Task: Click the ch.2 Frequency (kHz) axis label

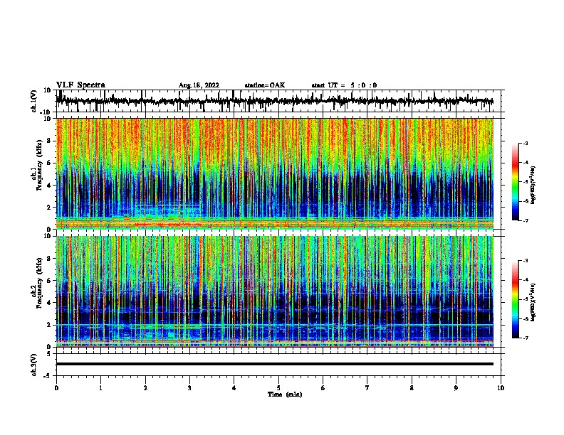Action: pyautogui.click(x=39, y=283)
